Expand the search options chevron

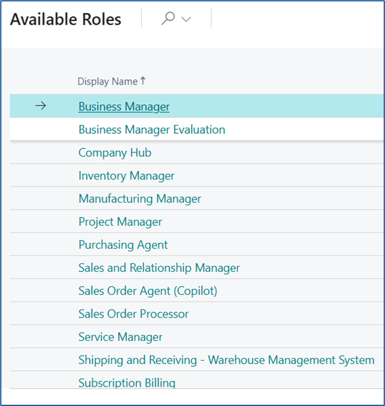pyautogui.click(x=186, y=19)
